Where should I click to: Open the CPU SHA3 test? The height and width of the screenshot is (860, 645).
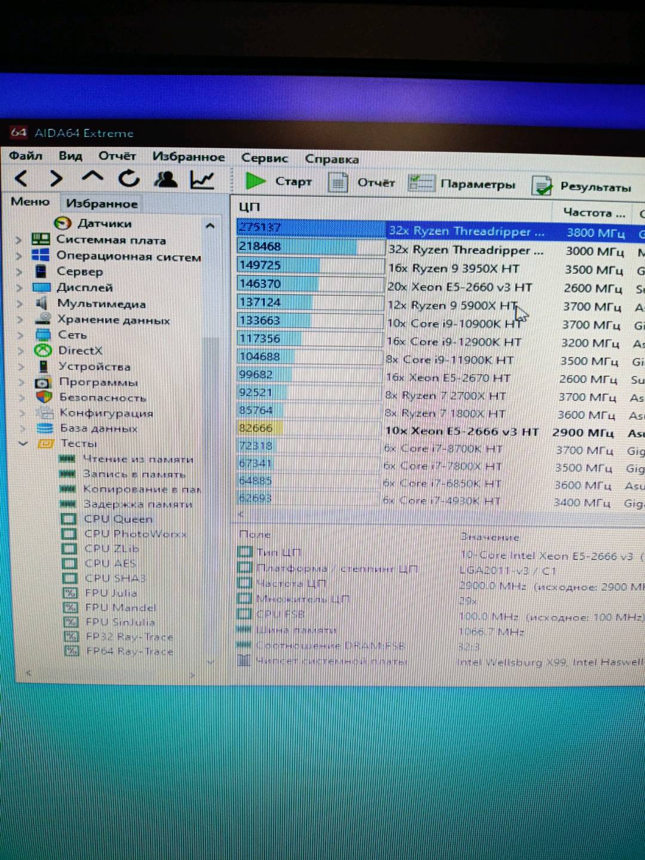[104, 578]
